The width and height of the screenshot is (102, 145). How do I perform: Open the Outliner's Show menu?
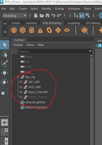(30, 45)
